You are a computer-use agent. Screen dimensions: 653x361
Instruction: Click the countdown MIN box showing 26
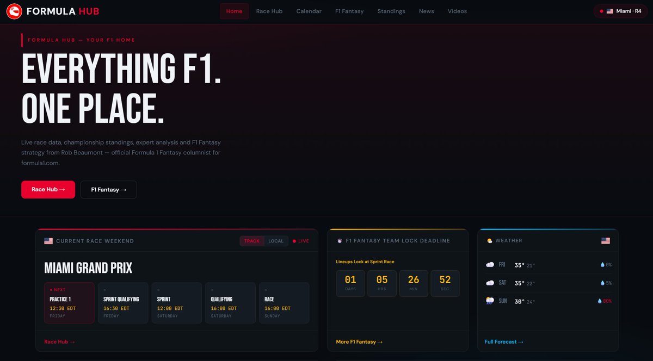(414, 283)
